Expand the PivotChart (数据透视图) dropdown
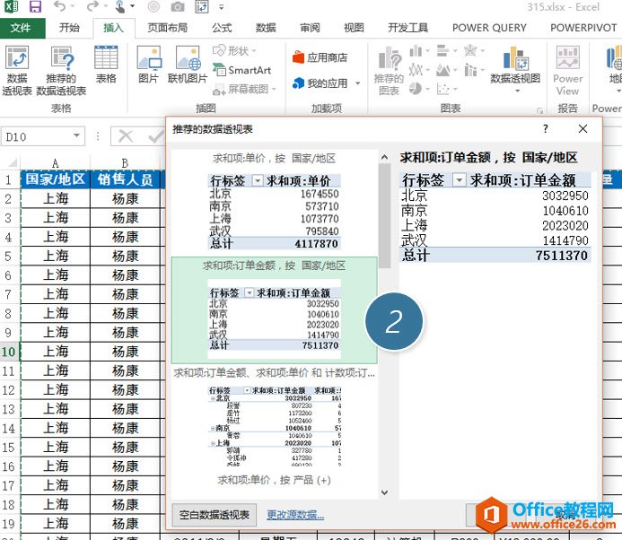 coord(517,91)
